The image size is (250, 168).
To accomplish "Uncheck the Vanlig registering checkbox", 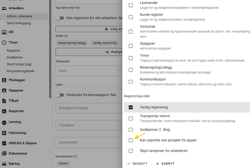I will click(x=131, y=107).
